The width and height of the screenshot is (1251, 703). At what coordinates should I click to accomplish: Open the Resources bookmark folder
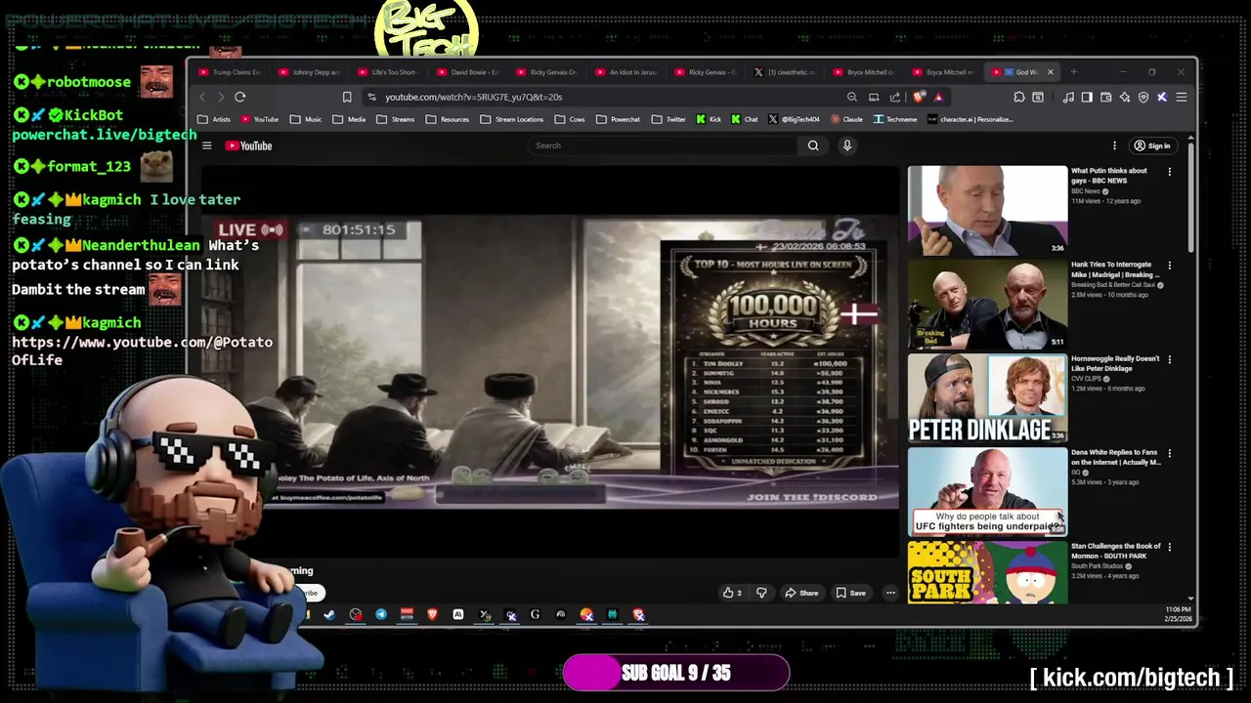coord(448,119)
